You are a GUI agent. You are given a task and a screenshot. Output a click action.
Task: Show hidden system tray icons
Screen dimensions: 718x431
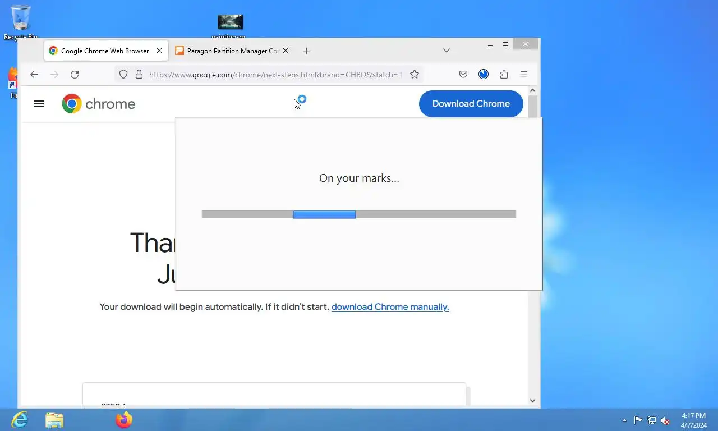point(625,420)
